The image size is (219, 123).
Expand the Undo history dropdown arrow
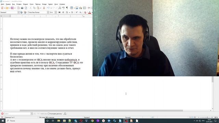[51, 8]
